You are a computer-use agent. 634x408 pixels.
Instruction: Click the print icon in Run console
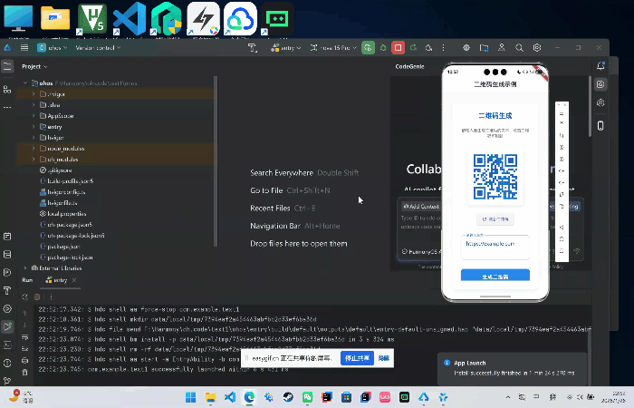[24, 361]
